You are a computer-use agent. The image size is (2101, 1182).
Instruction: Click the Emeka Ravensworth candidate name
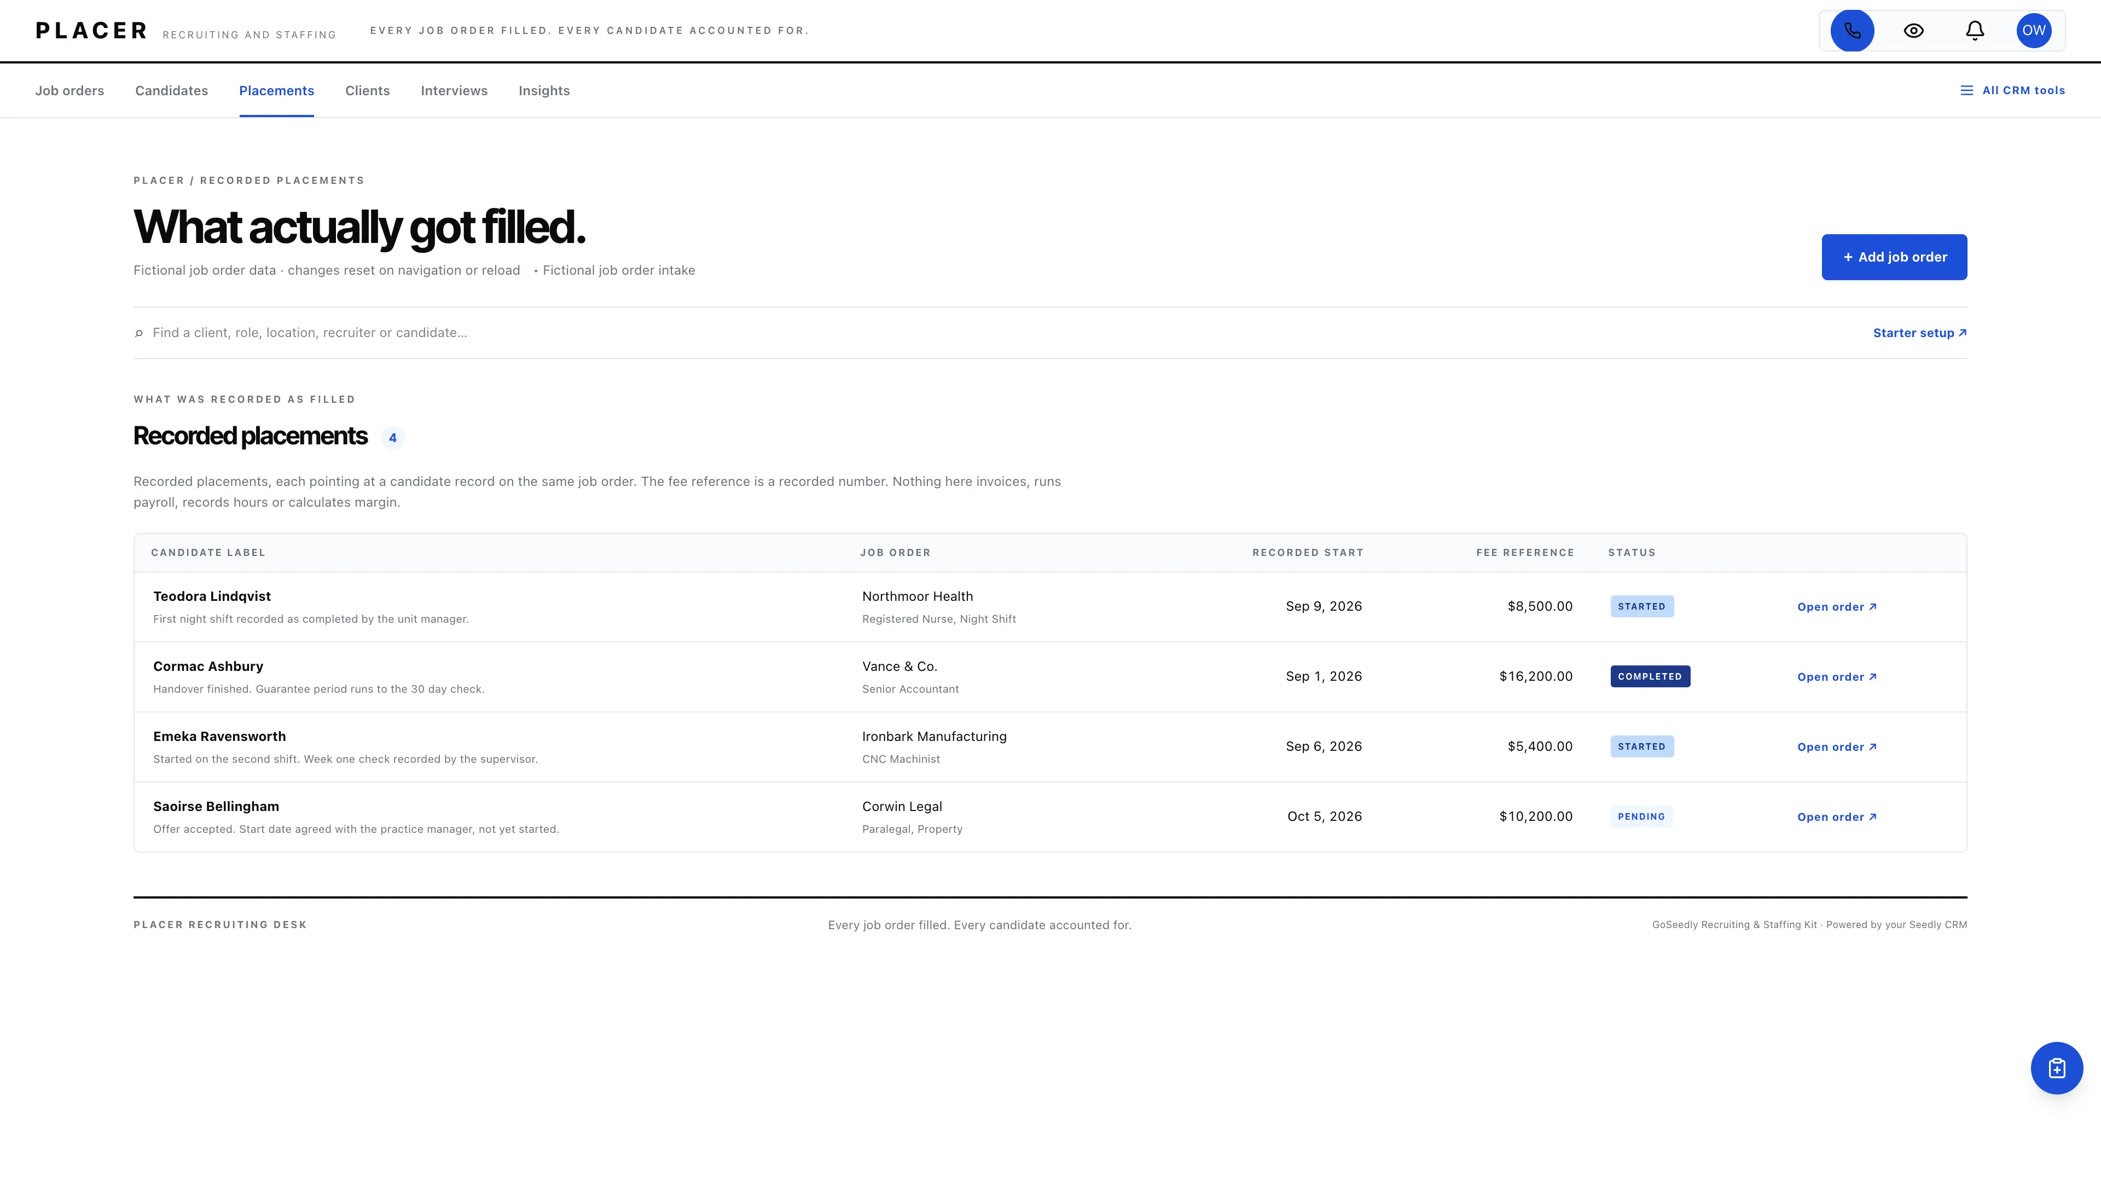pos(219,737)
